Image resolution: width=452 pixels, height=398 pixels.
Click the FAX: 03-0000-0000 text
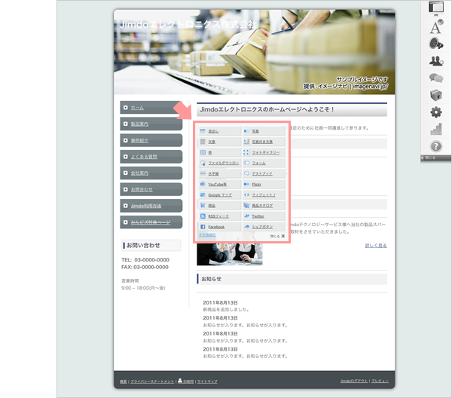[145, 267]
